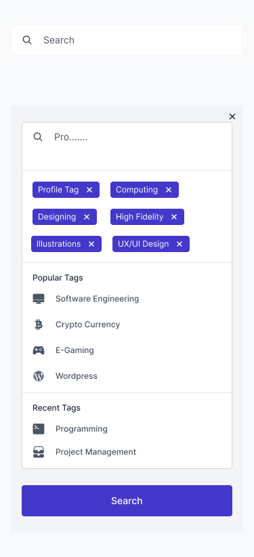This screenshot has height=557, width=254.
Task: Click the gamepad icon for E-Gaming
Action: click(39, 350)
